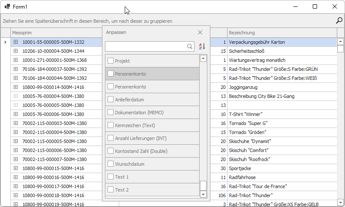345x207 pixels.
Task: Check the Wunschdatum checkbox
Action: (111, 164)
